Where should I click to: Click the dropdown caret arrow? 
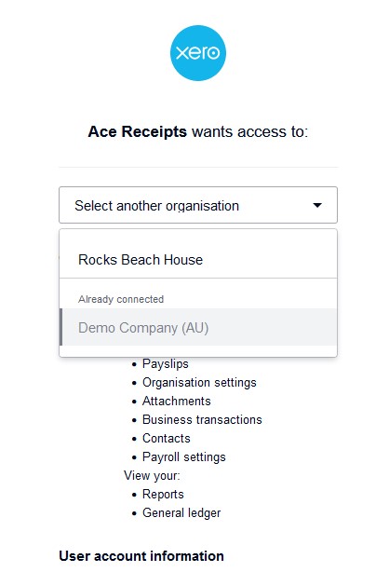click(317, 205)
